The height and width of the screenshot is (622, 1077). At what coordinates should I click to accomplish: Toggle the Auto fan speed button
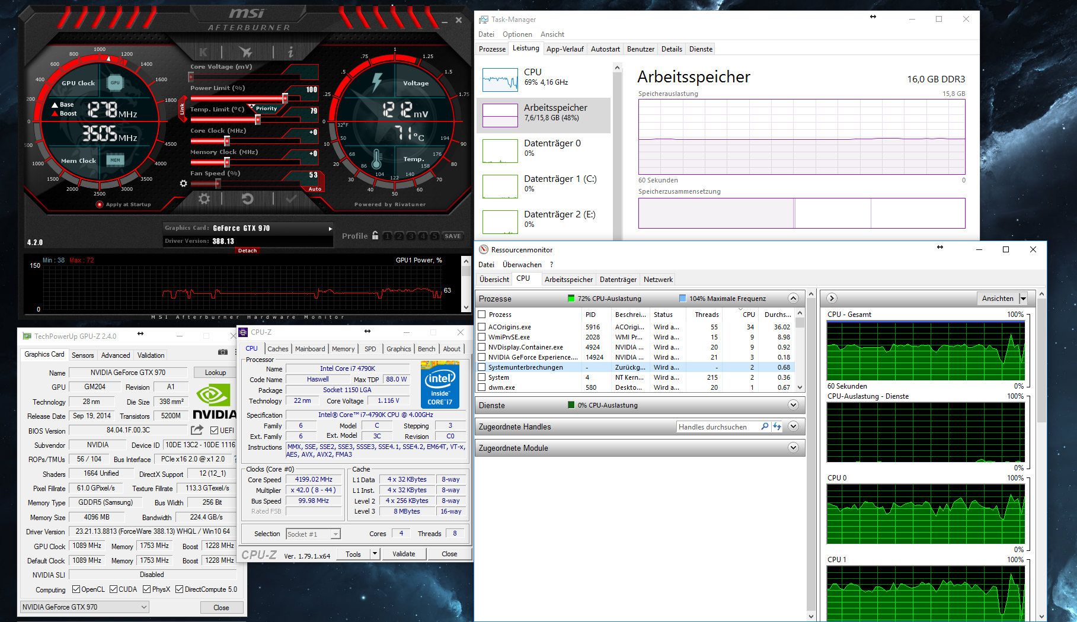315,189
